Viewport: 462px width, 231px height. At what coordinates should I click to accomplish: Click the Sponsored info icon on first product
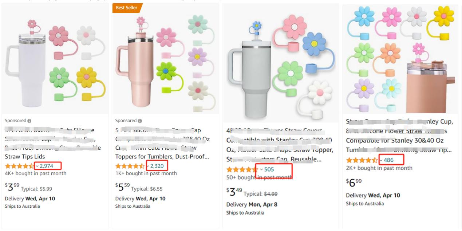pos(29,121)
